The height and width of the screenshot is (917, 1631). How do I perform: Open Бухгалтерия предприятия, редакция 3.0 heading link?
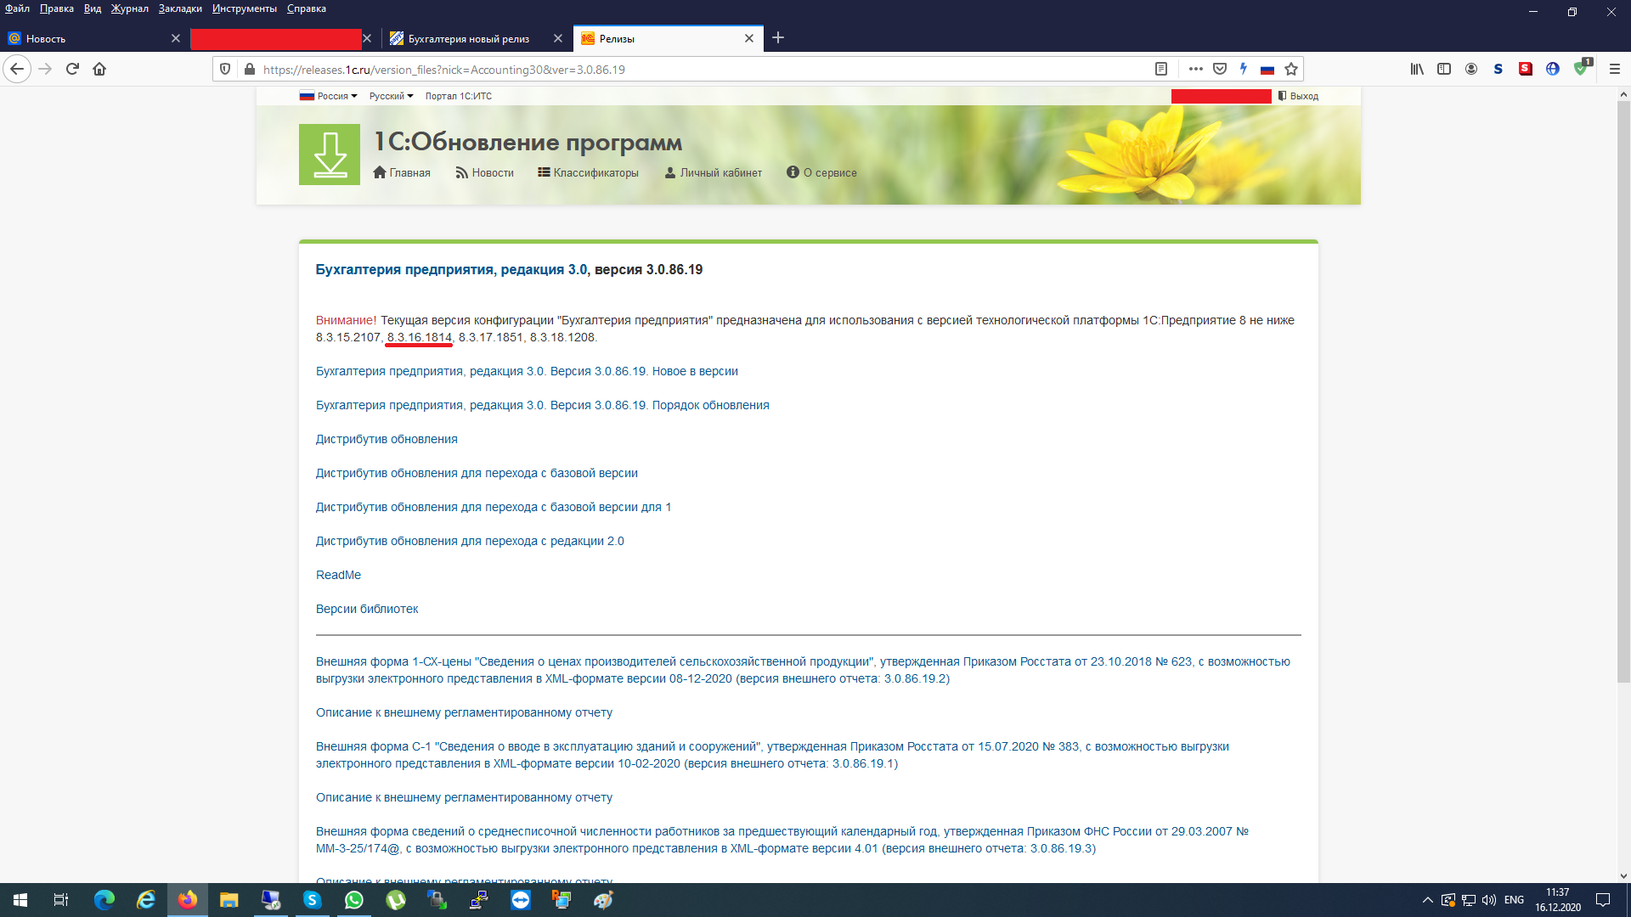tap(451, 269)
